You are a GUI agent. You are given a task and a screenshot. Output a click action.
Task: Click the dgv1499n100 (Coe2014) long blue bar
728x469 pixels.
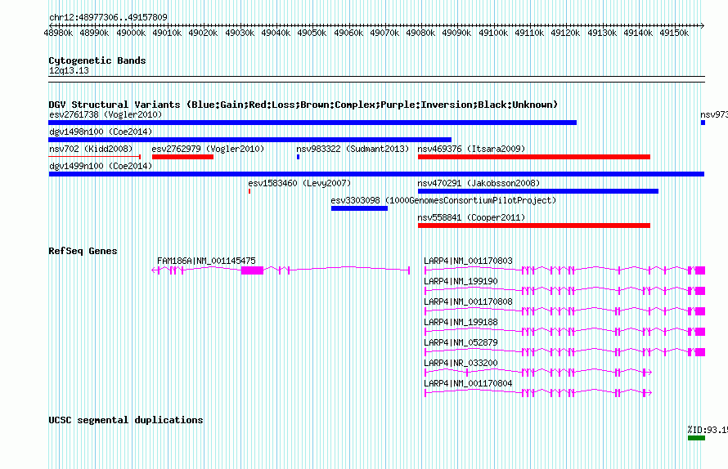click(376, 174)
